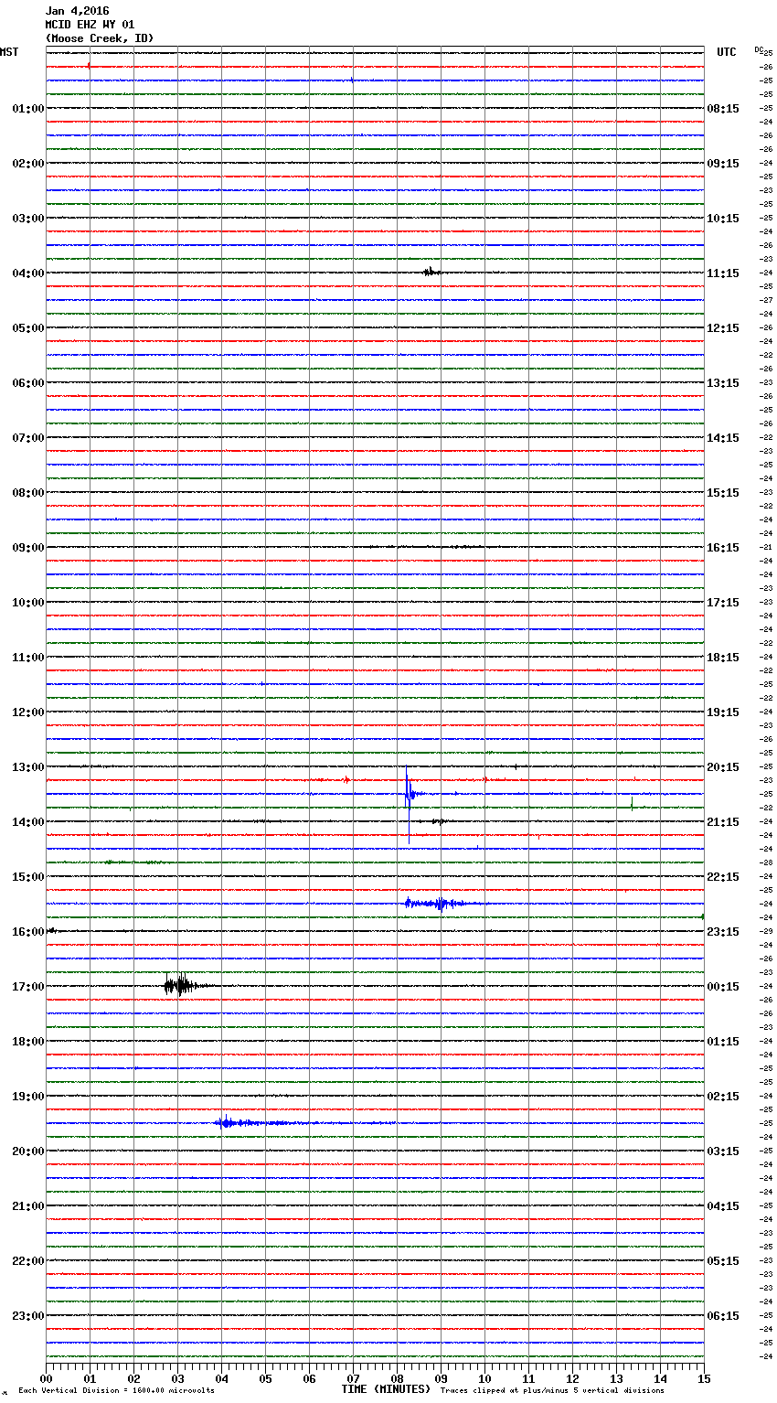Select the "09:00" MST row label

[28, 548]
